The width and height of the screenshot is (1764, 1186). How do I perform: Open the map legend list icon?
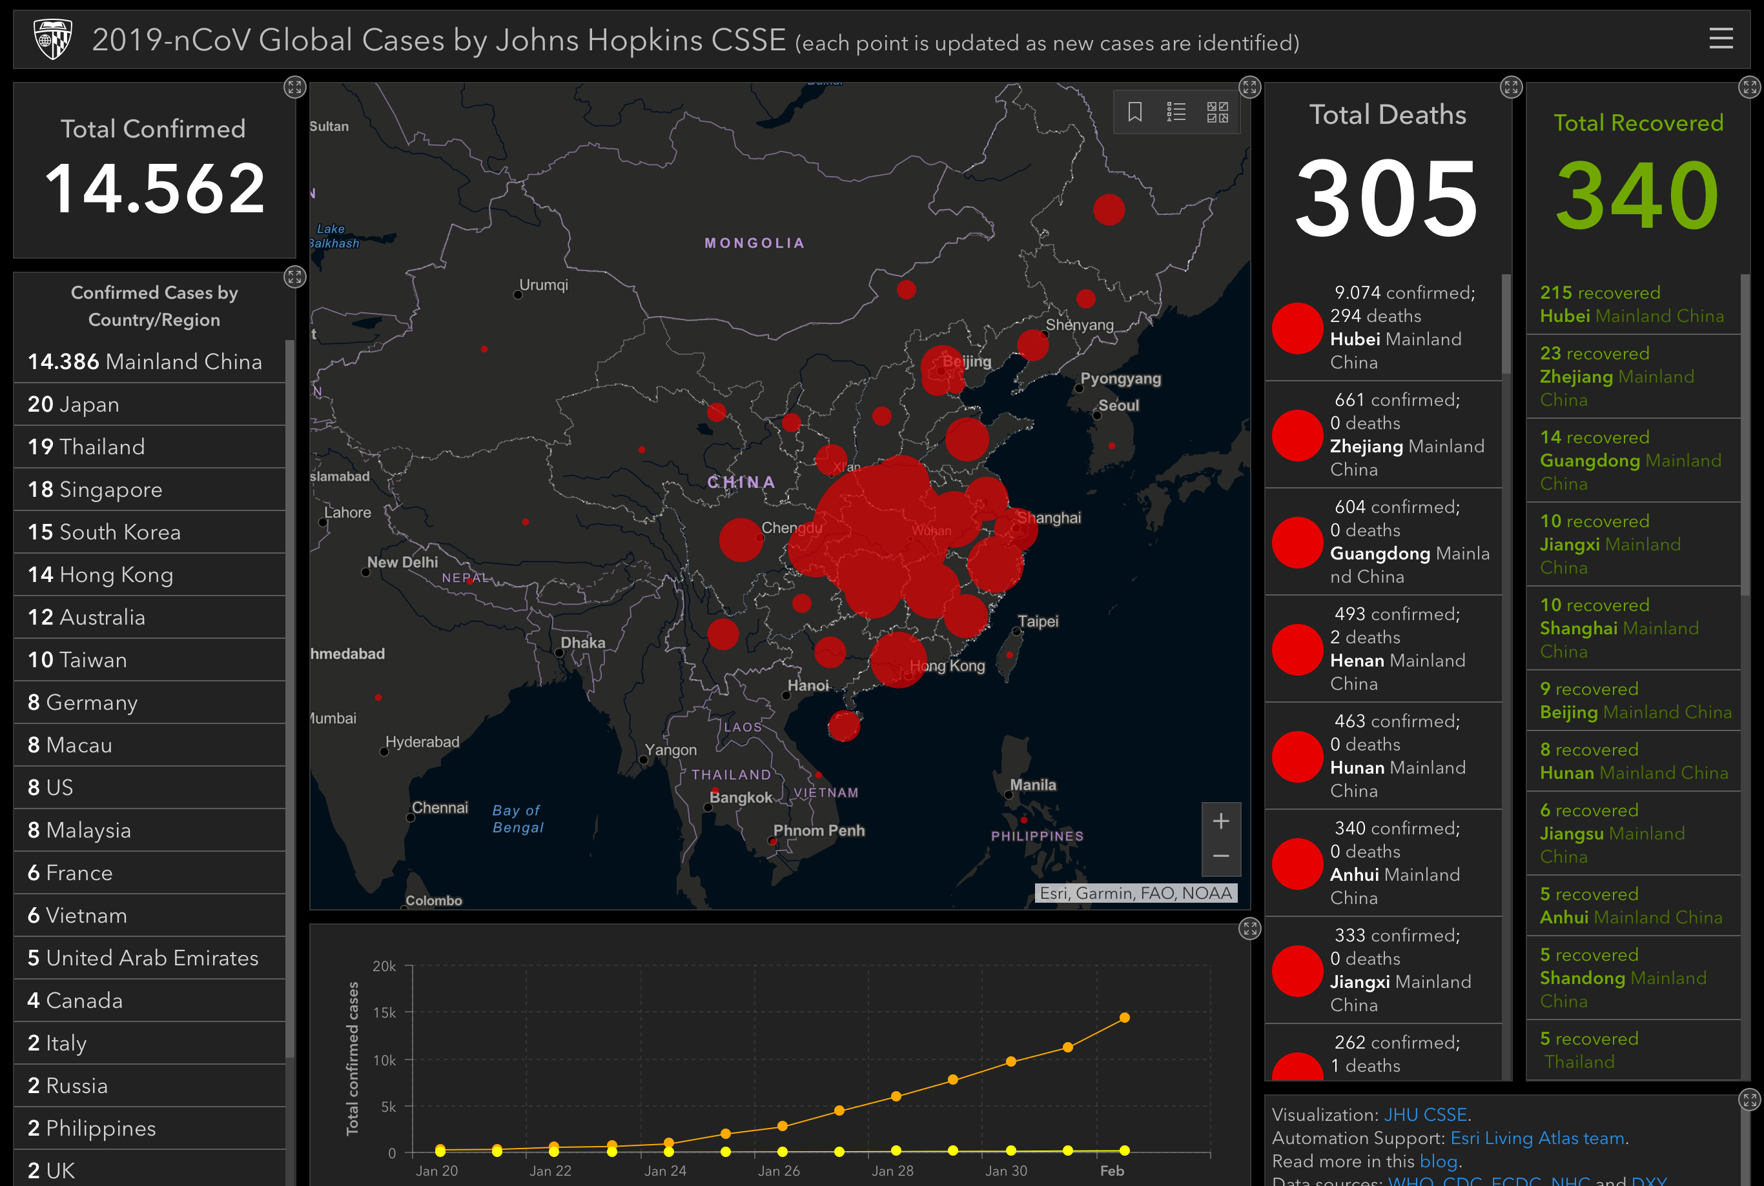pos(1176,112)
